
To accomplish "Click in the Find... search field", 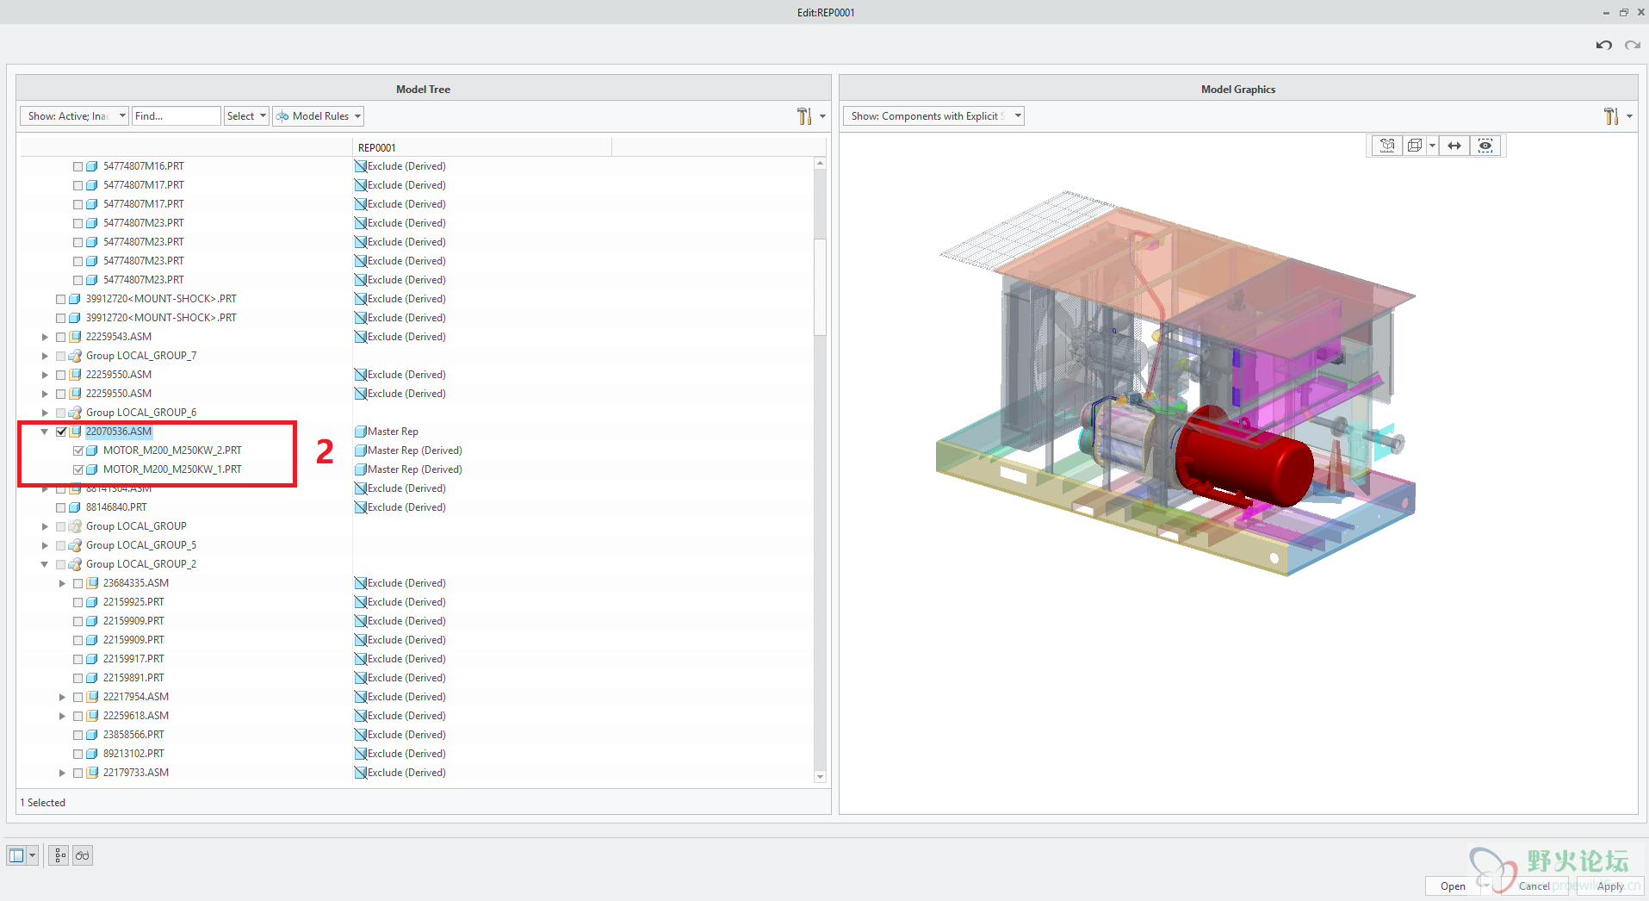I will tap(176, 116).
